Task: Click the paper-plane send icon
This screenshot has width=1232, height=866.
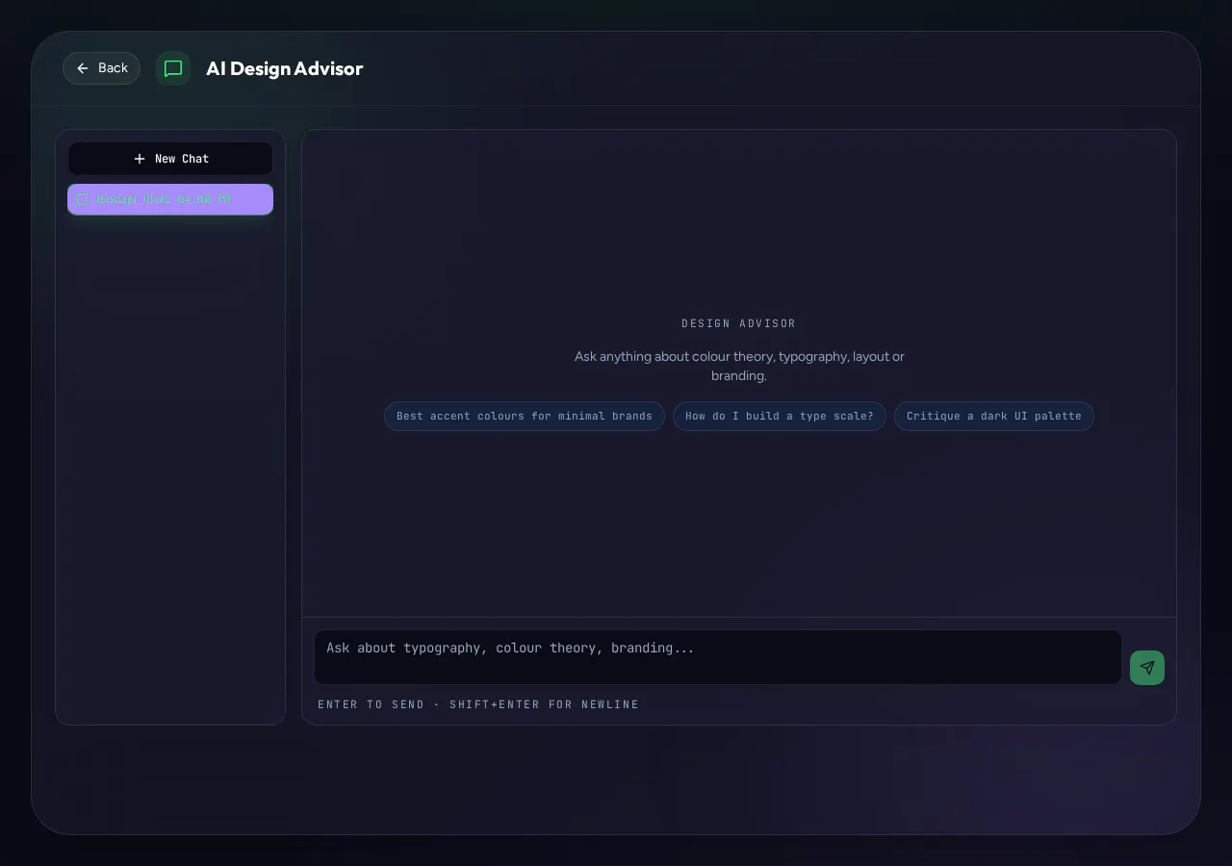Action: [1147, 668]
